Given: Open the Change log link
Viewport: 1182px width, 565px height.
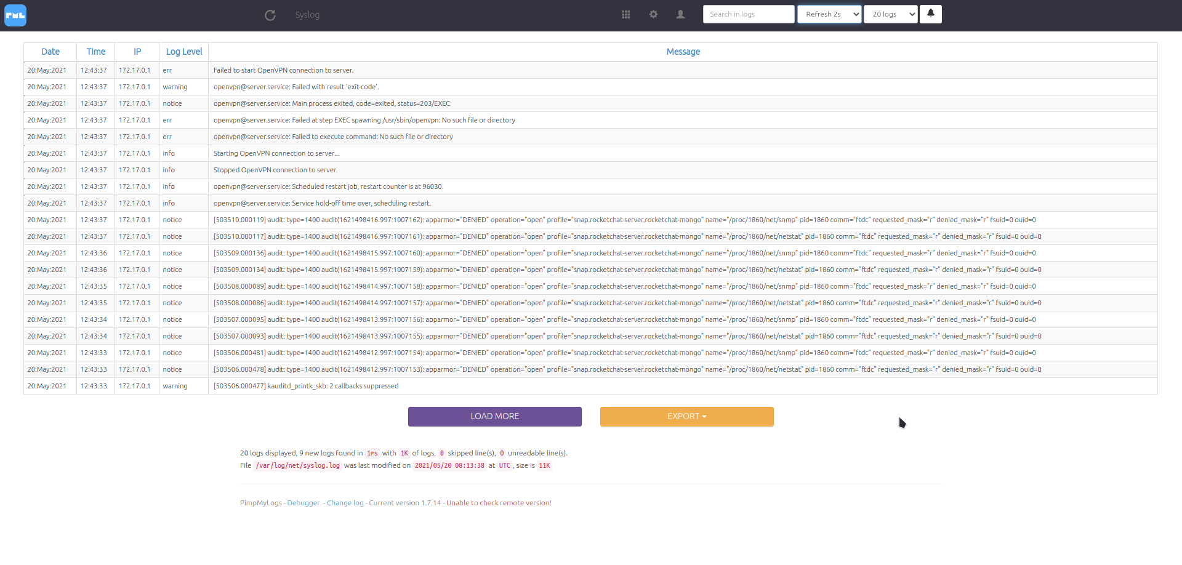Looking at the screenshot, I should click(x=345, y=503).
